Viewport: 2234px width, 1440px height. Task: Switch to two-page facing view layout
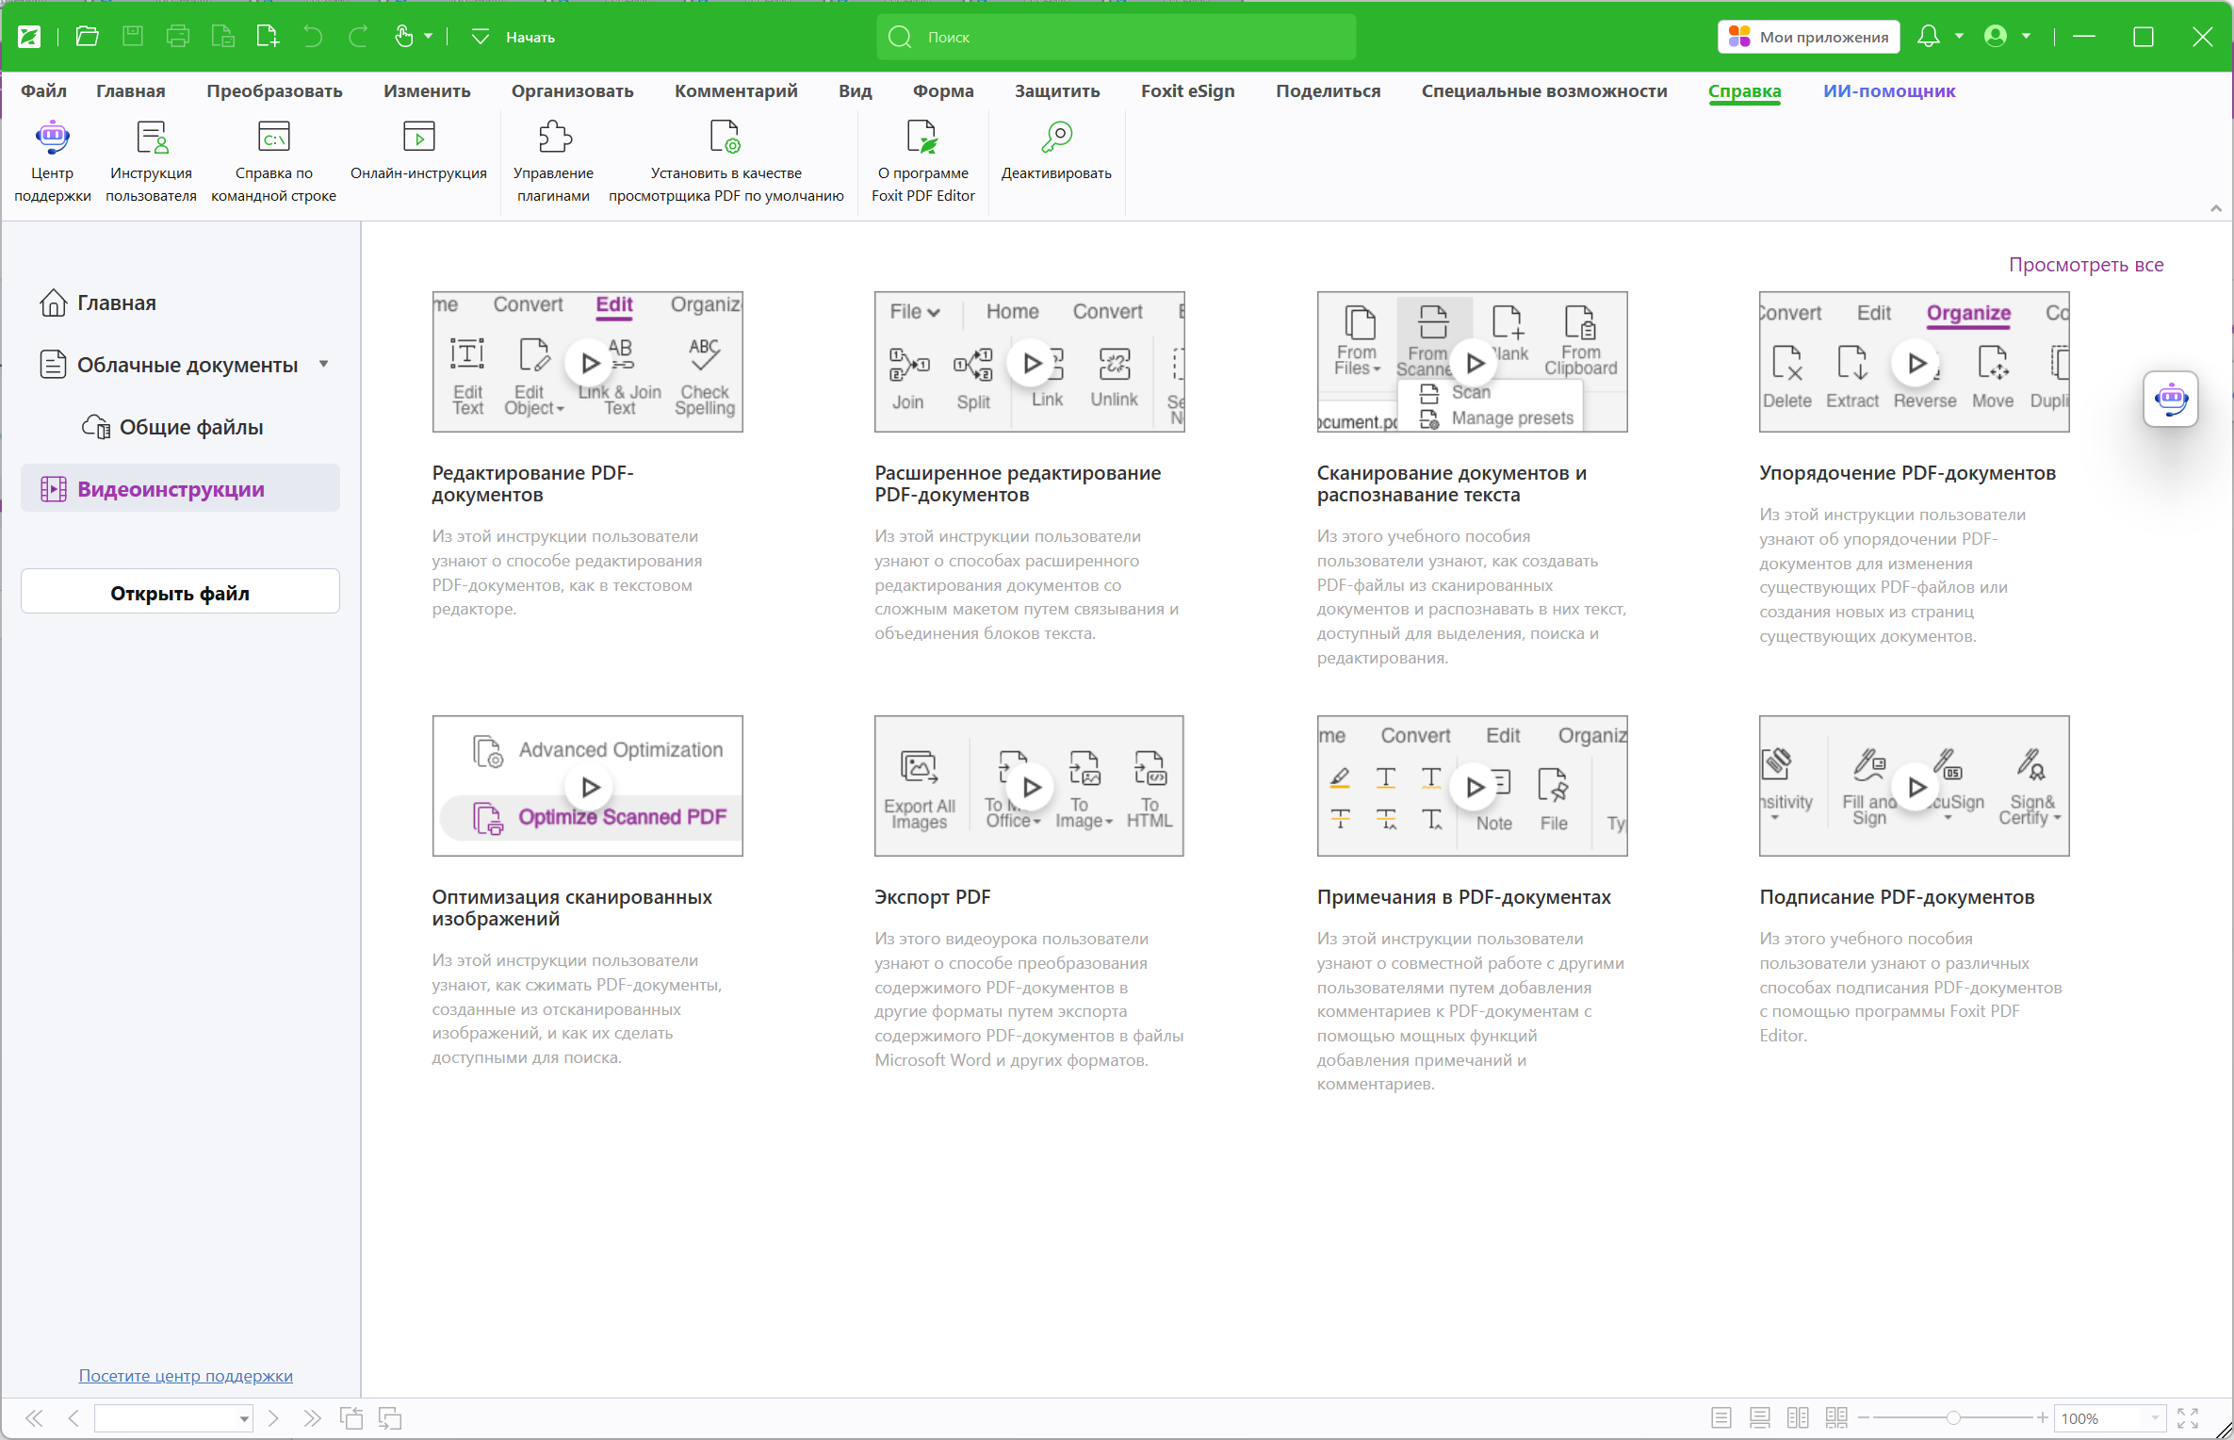point(1798,1418)
